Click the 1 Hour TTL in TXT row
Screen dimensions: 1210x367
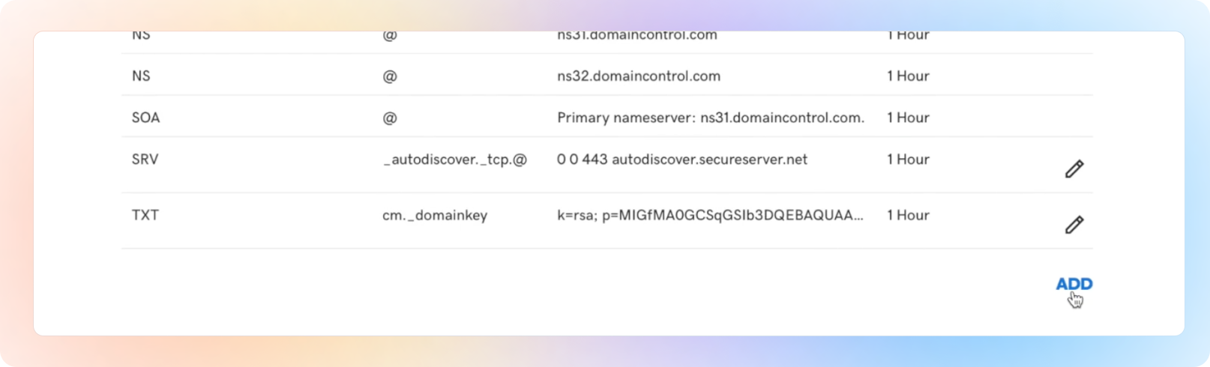tap(908, 215)
